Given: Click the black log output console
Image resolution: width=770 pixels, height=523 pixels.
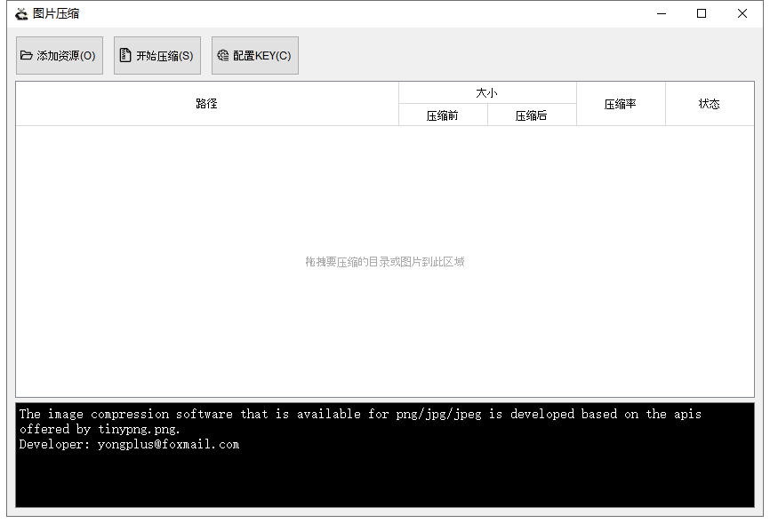Looking at the screenshot, I should (385, 455).
